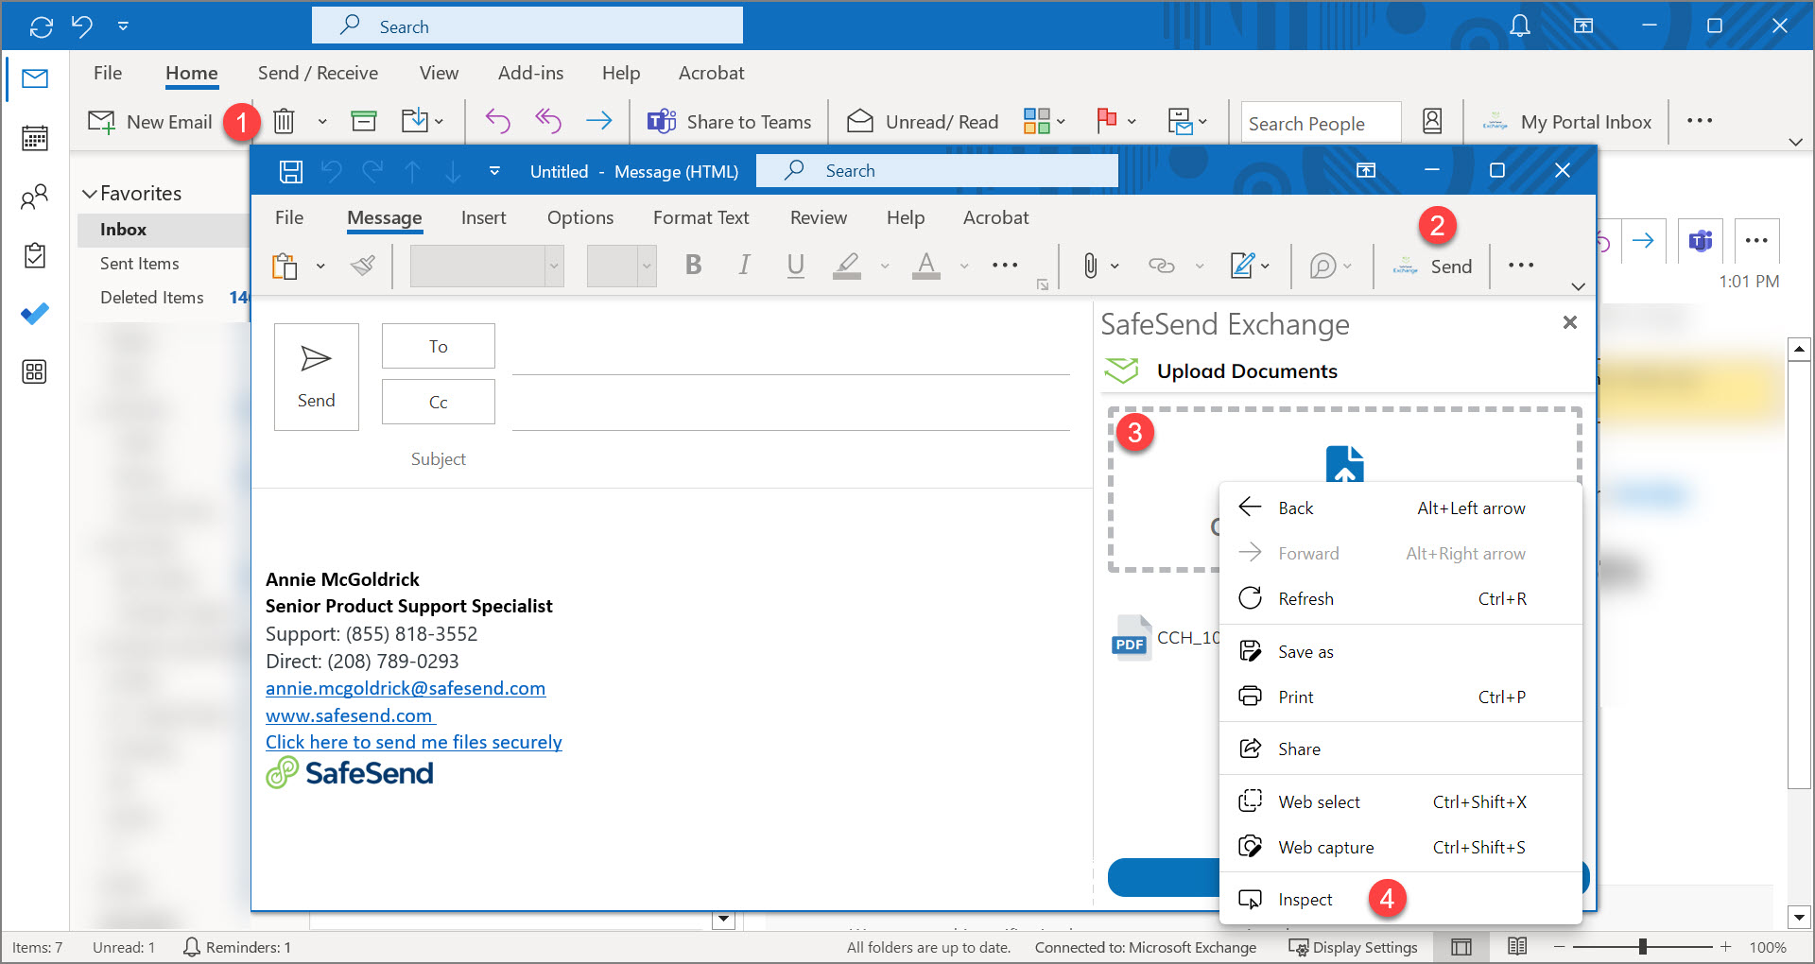Click the Subject field
The width and height of the screenshot is (1815, 964).
pyautogui.click(x=790, y=459)
